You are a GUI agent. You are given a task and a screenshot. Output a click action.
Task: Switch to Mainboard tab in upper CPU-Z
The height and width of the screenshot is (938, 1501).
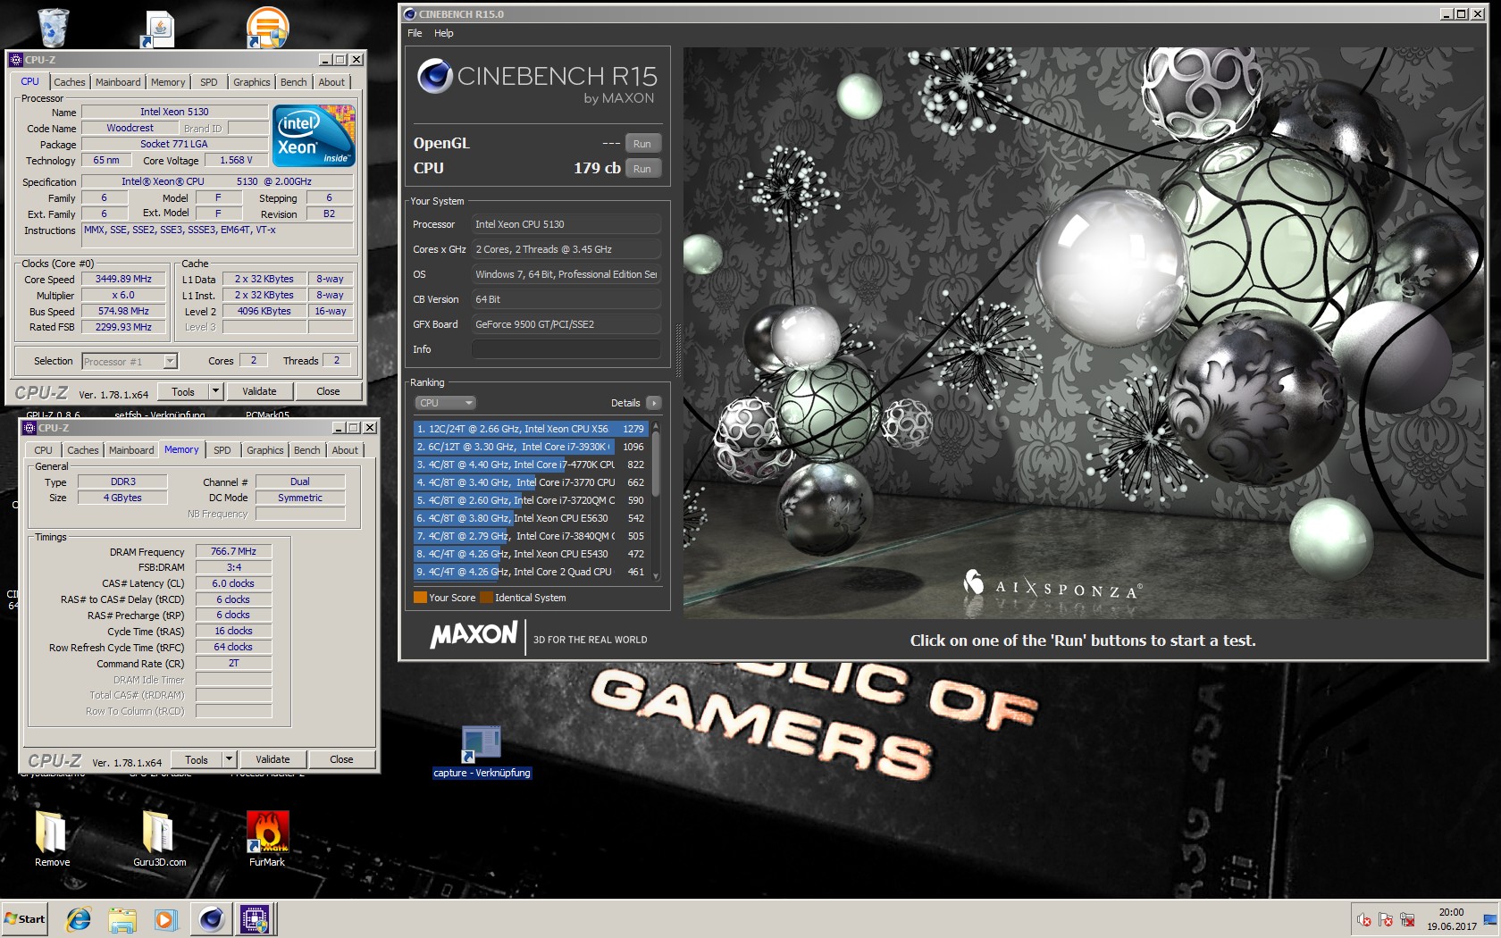coord(118,82)
